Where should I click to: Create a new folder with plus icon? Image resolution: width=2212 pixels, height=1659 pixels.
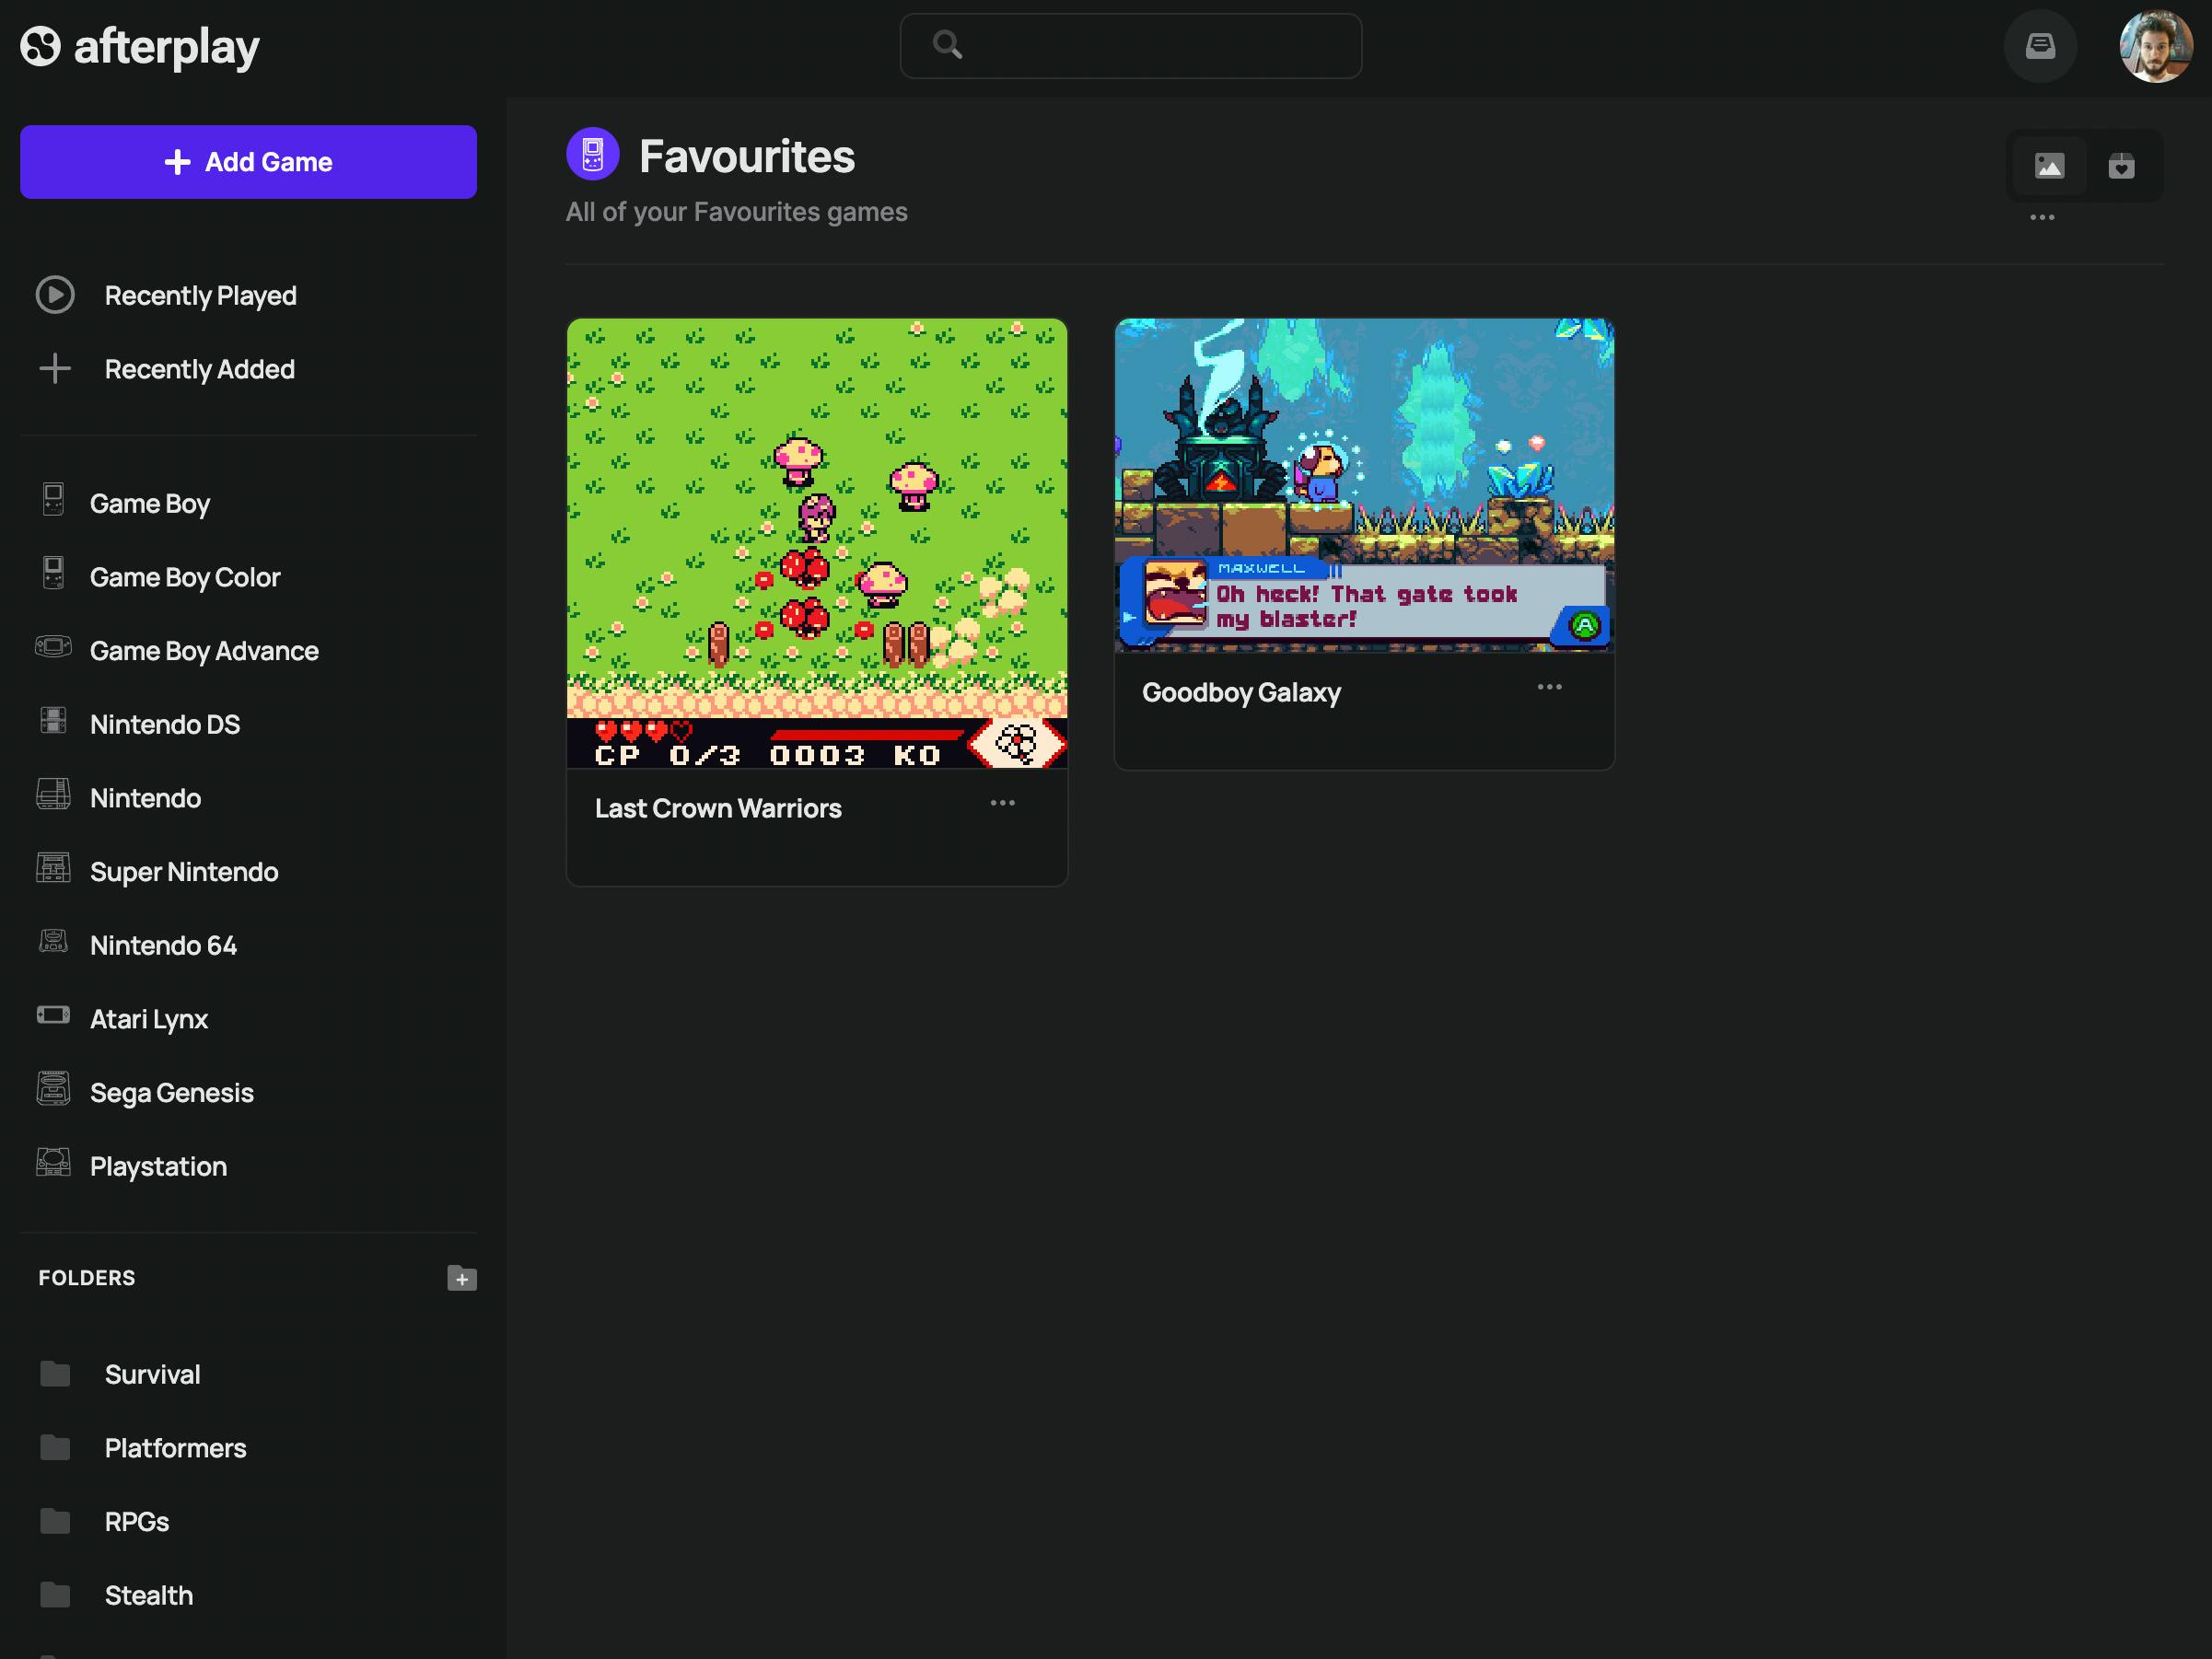462,1278
